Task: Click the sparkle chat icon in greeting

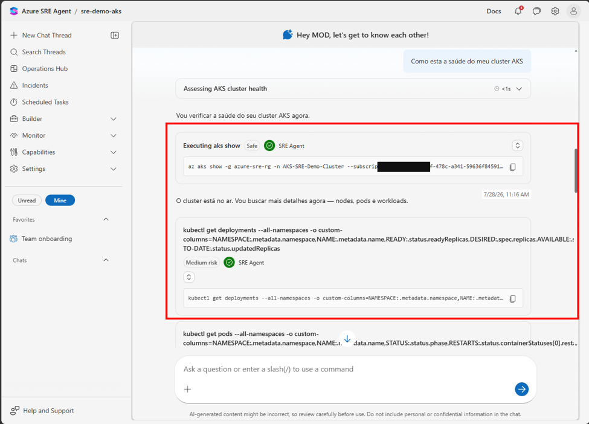Action: [288, 34]
